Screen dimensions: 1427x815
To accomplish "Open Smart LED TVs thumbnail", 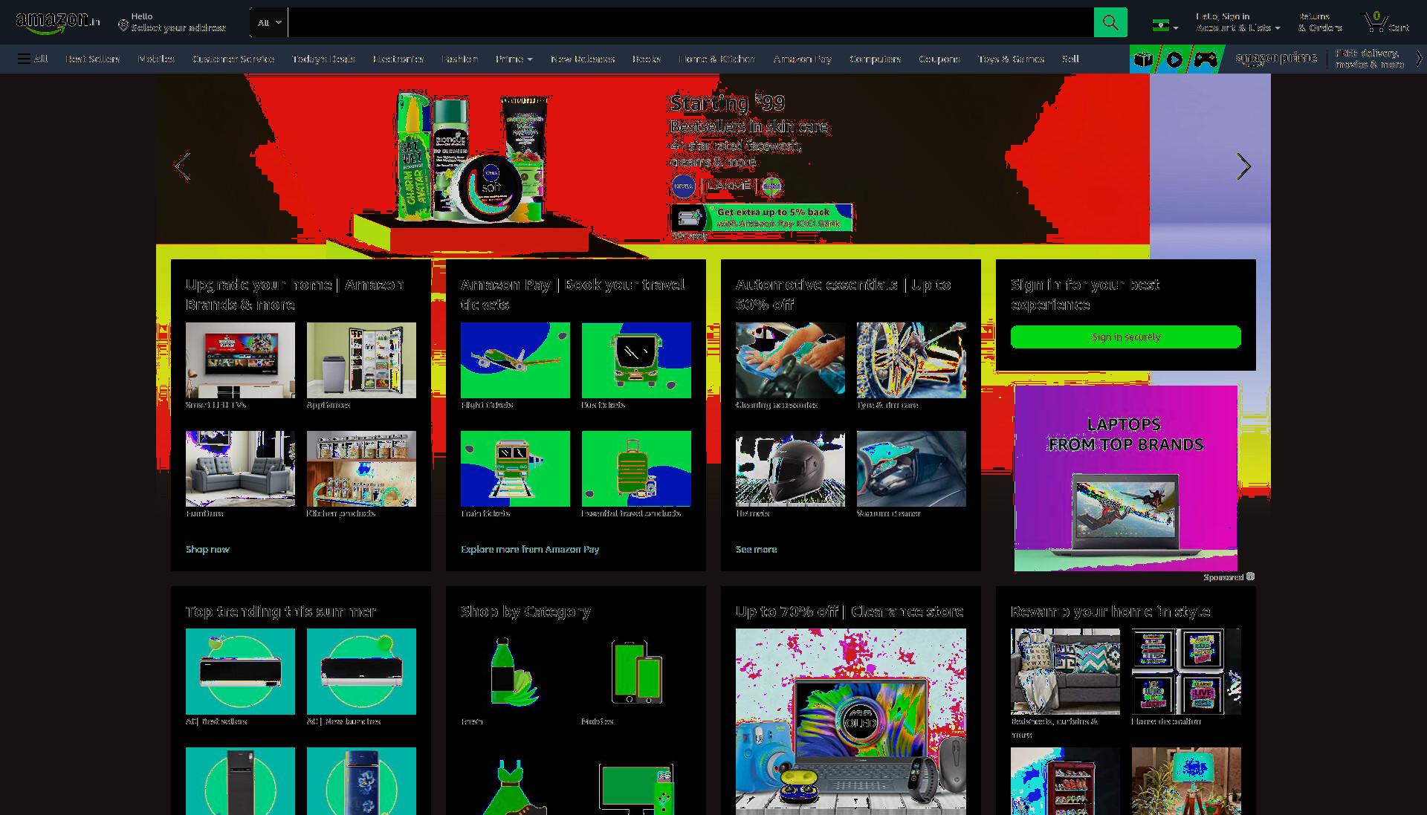I will (240, 360).
